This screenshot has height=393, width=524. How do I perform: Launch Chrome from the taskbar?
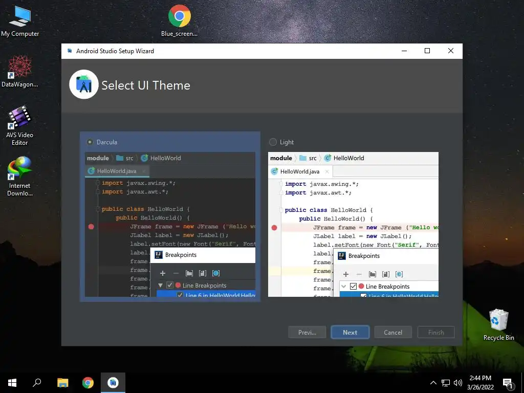[88, 383]
